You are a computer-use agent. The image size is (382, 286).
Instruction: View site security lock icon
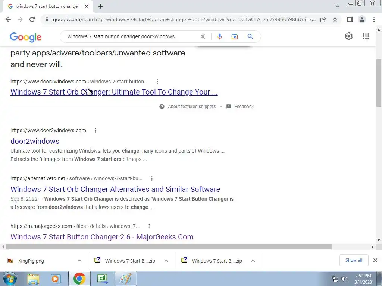(x=47, y=19)
